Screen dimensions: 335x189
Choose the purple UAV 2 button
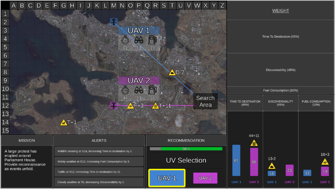point(205,178)
